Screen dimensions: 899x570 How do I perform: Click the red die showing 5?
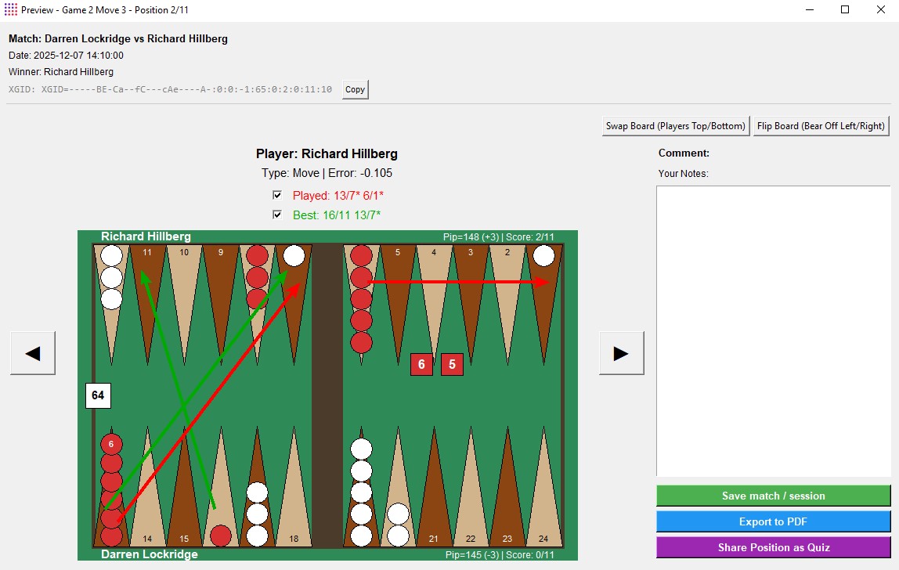point(452,364)
